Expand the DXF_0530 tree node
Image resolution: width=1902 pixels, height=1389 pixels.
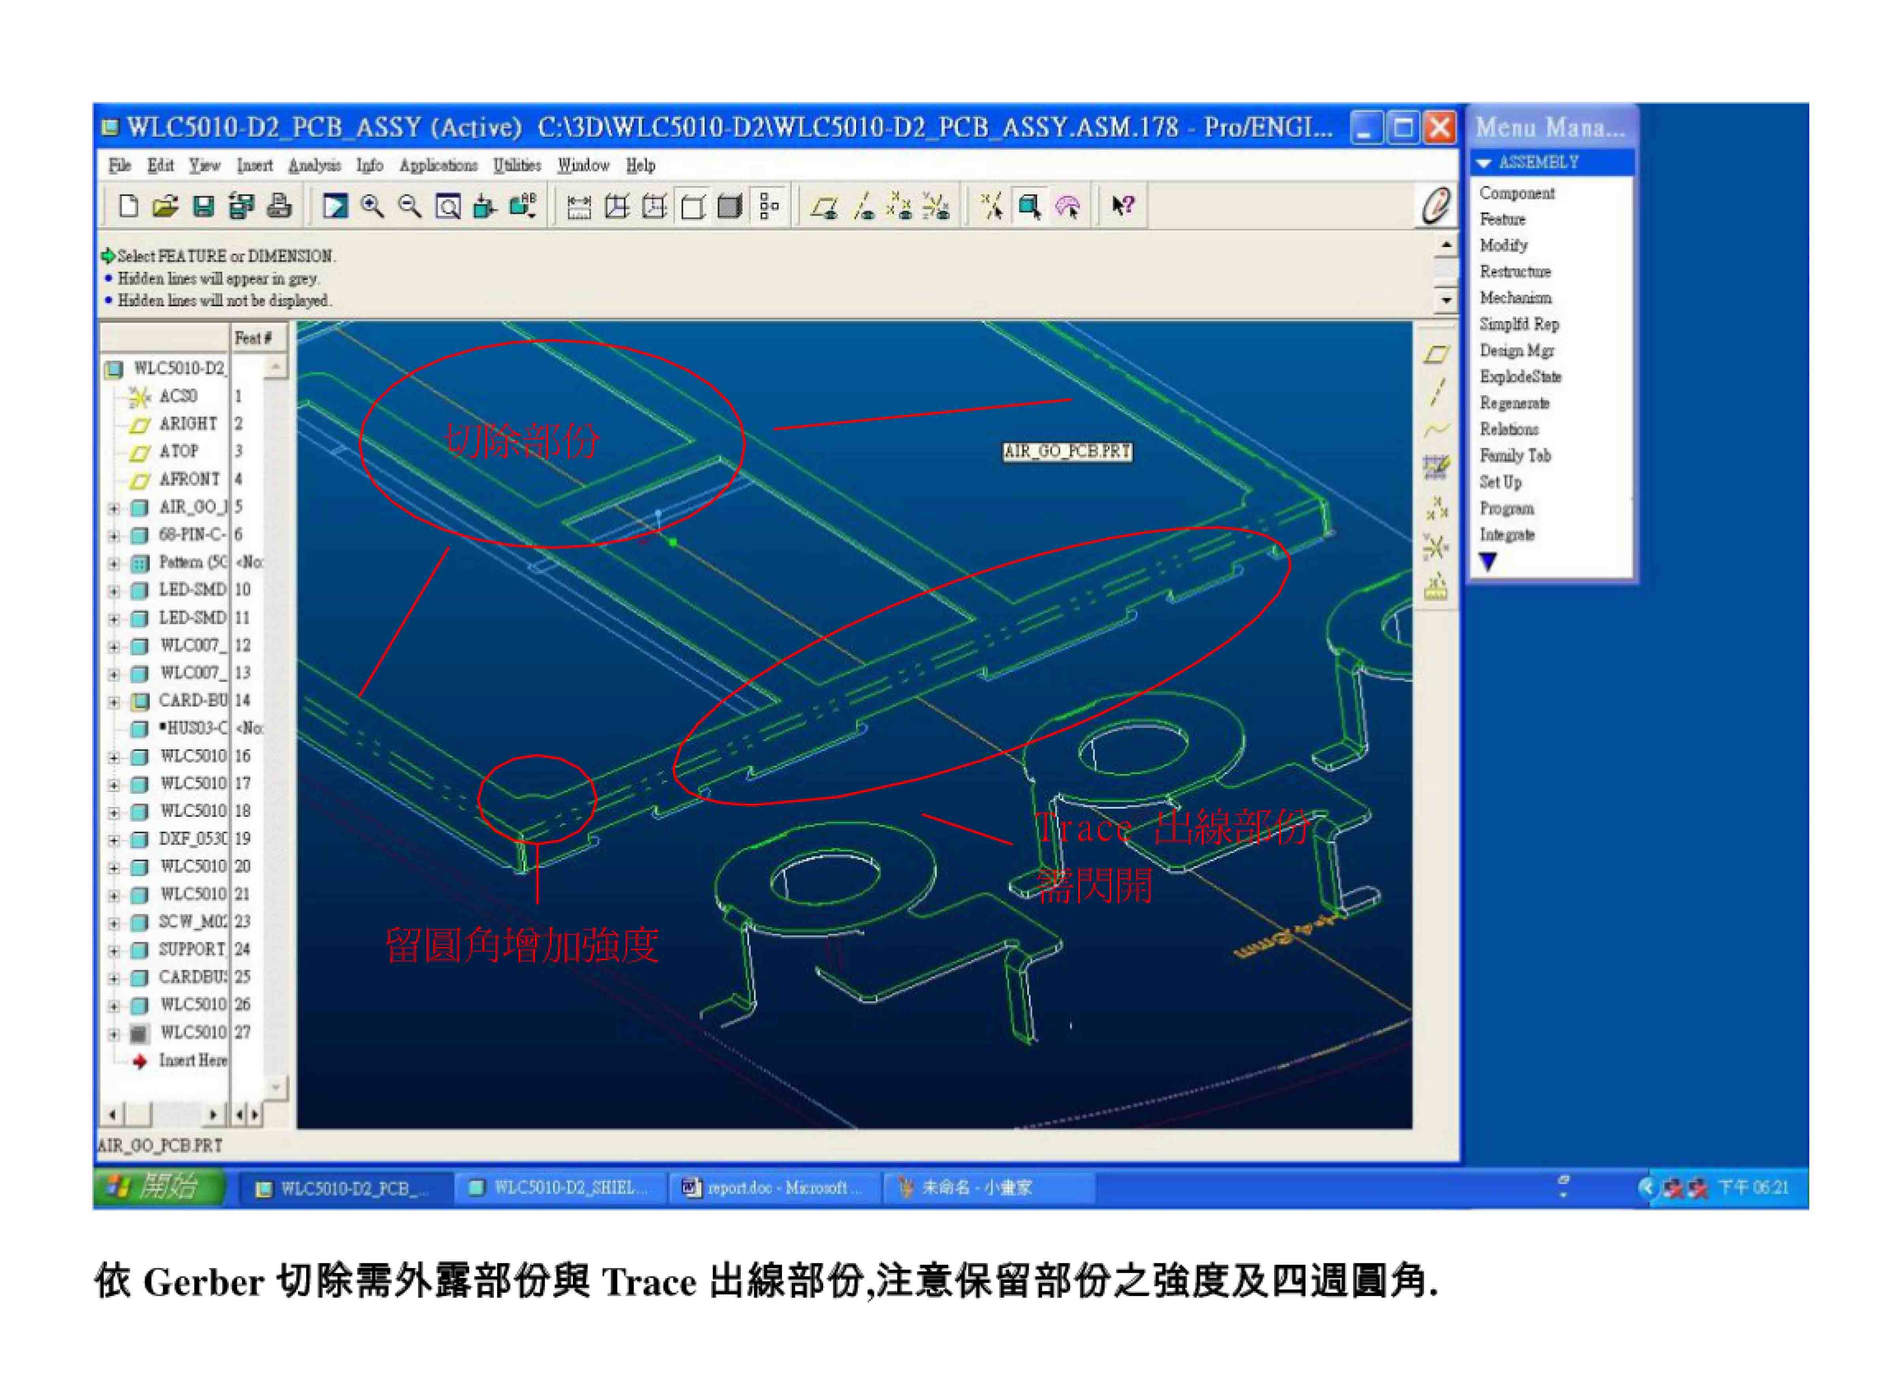point(113,840)
